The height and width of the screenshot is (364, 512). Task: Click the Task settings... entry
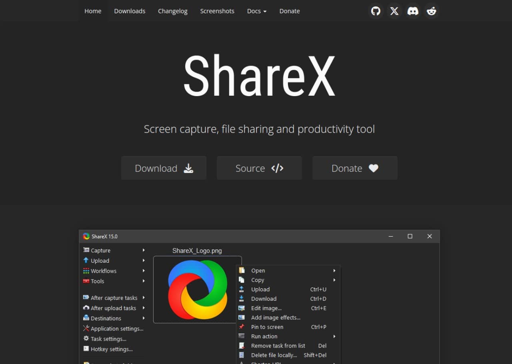[x=108, y=339]
